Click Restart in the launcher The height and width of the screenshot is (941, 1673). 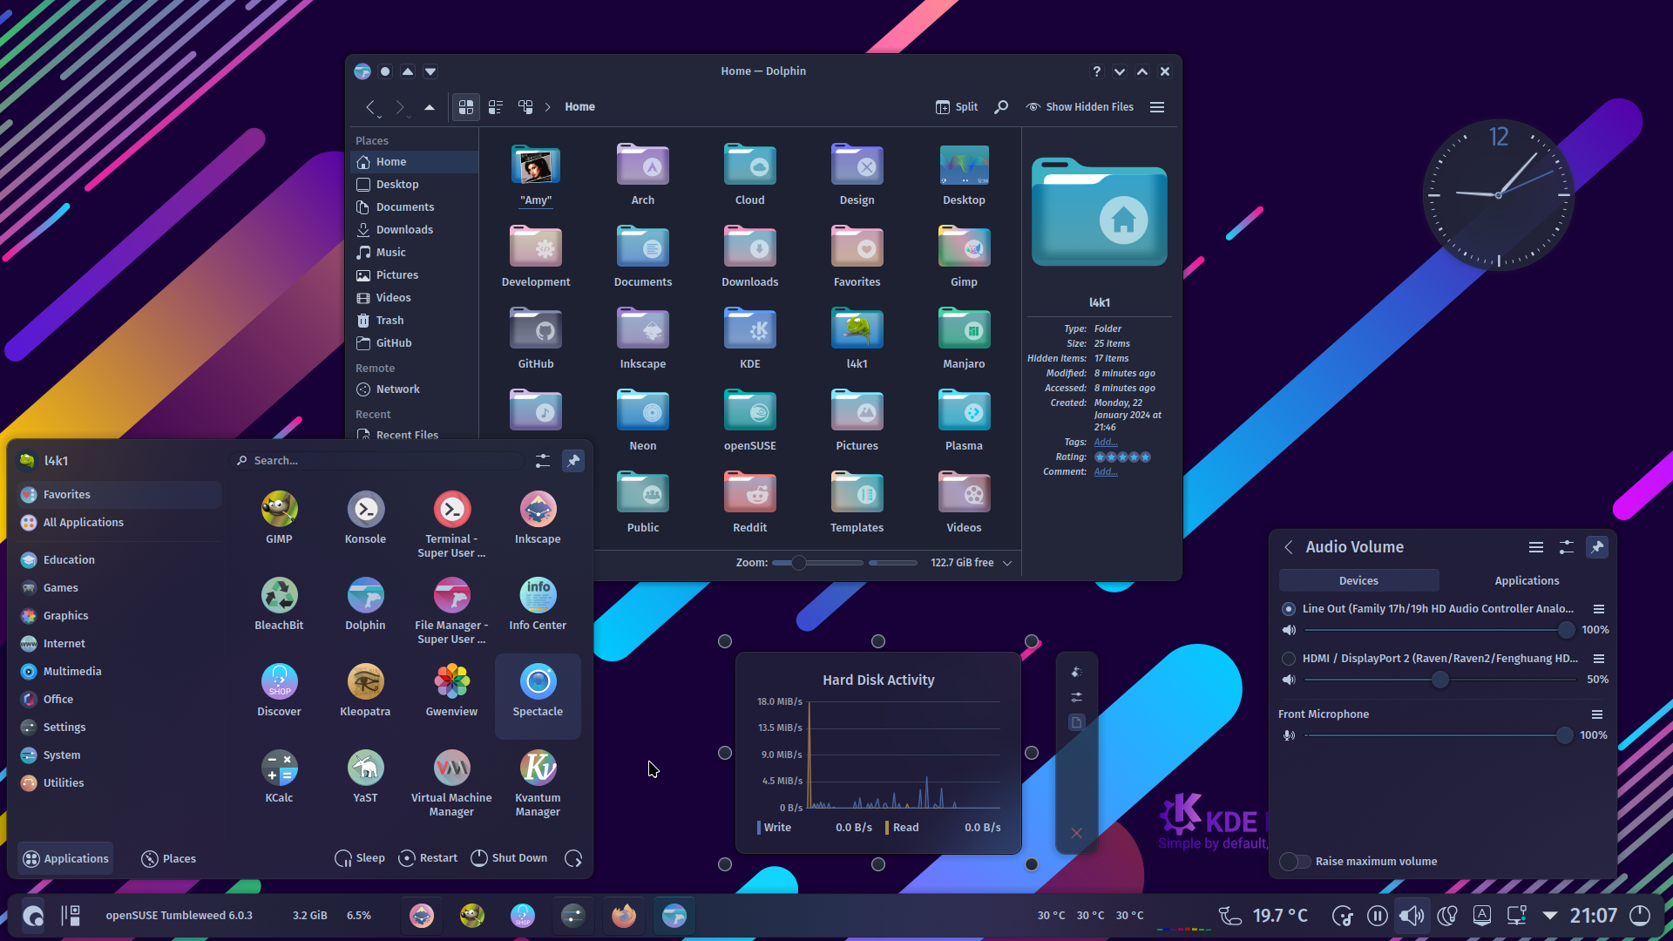(428, 858)
